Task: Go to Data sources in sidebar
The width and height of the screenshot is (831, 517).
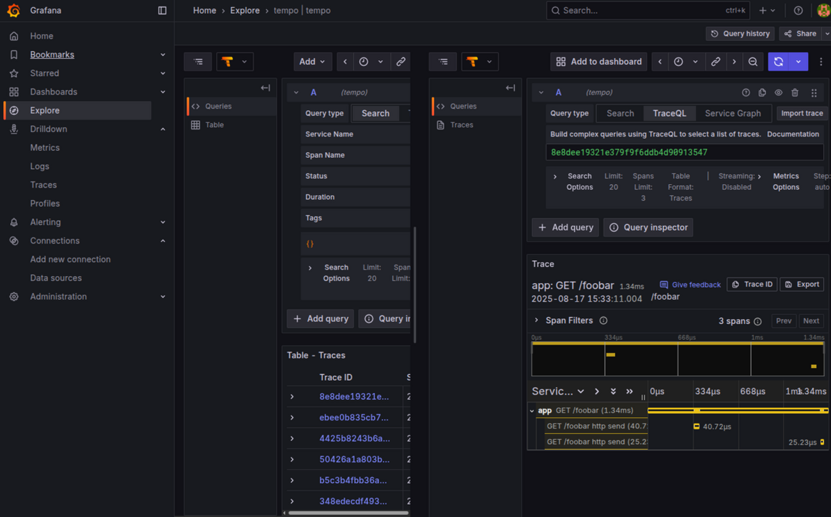Action: [x=56, y=278]
